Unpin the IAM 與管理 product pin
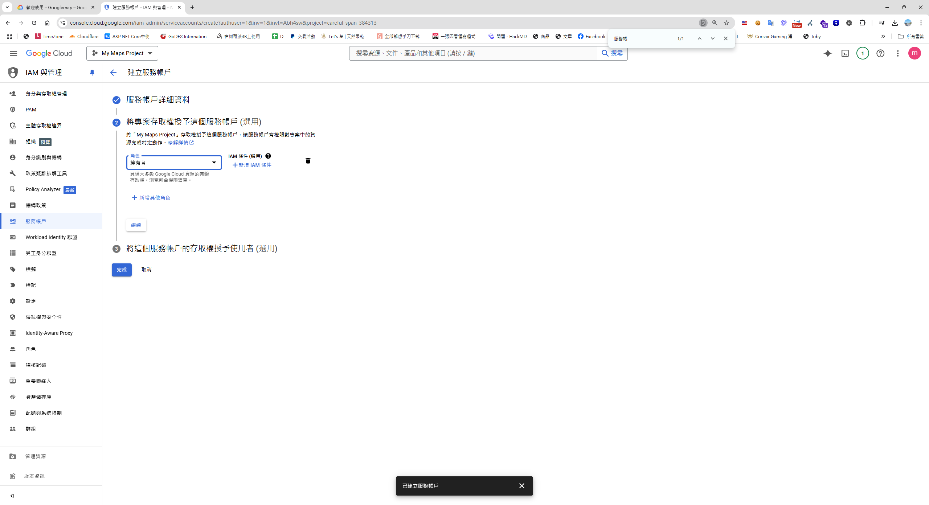 click(92, 73)
